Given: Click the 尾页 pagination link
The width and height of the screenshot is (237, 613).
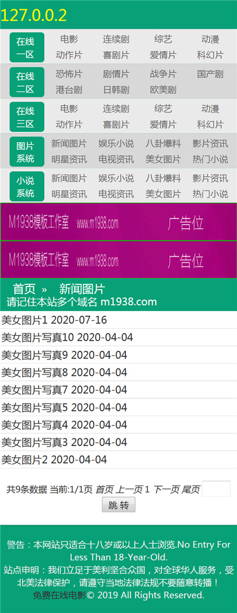Looking at the screenshot, I should 191,489.
